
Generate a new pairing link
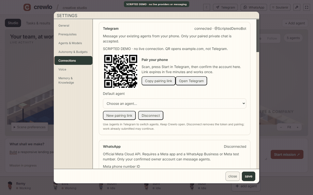click(119, 115)
